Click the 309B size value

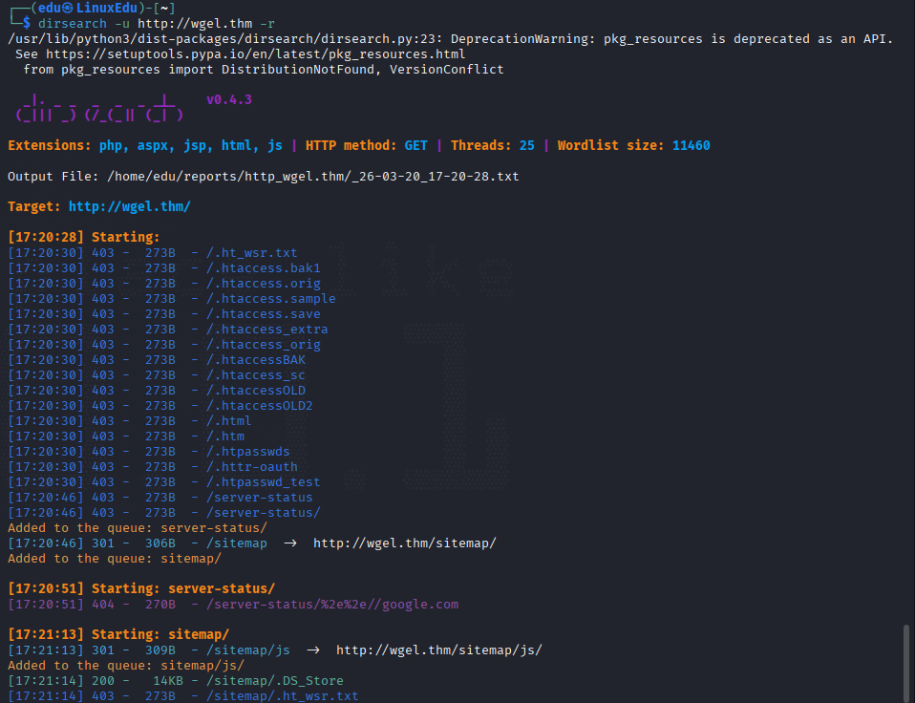coord(160,650)
